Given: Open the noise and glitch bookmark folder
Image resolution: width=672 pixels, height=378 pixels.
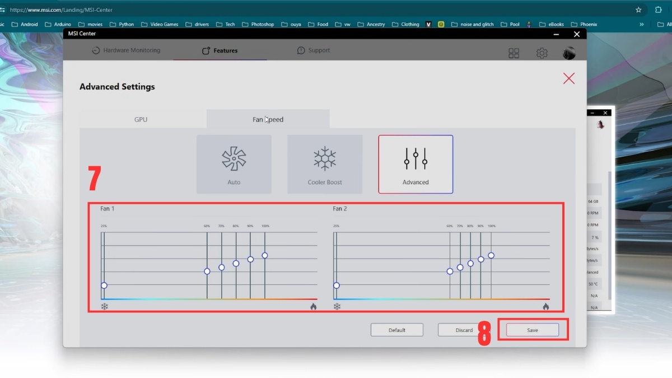Looking at the screenshot, I should pos(472,24).
